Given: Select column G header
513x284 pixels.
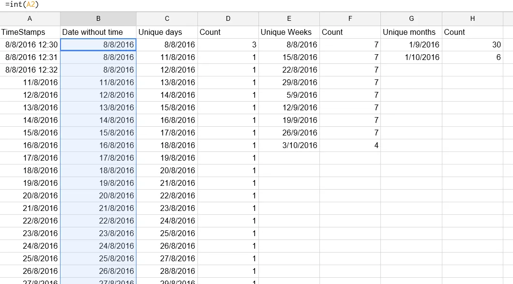Looking at the screenshot, I should pos(411,19).
